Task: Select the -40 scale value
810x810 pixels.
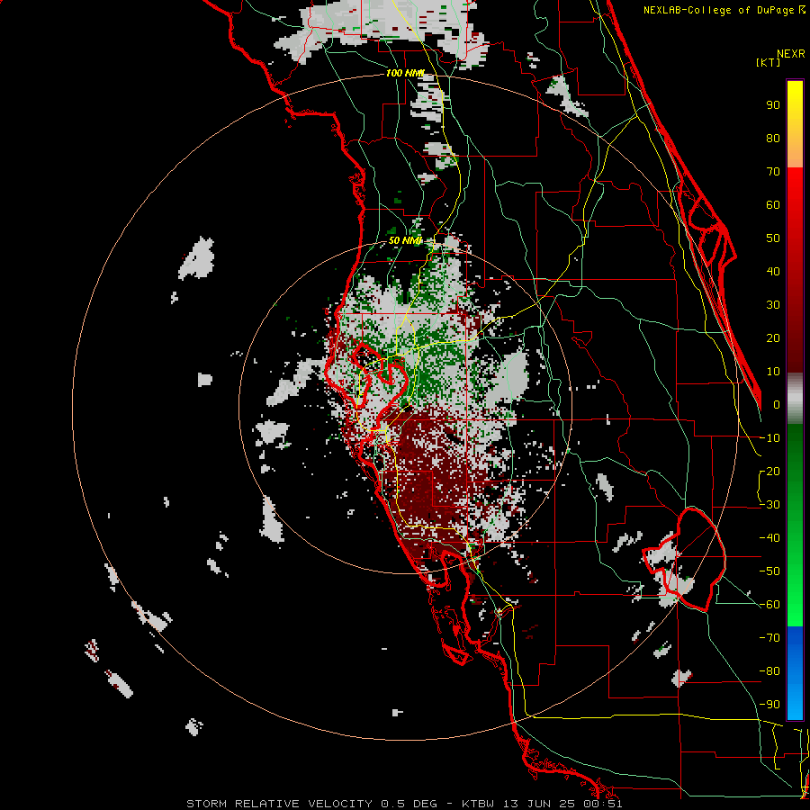Action: tap(769, 538)
